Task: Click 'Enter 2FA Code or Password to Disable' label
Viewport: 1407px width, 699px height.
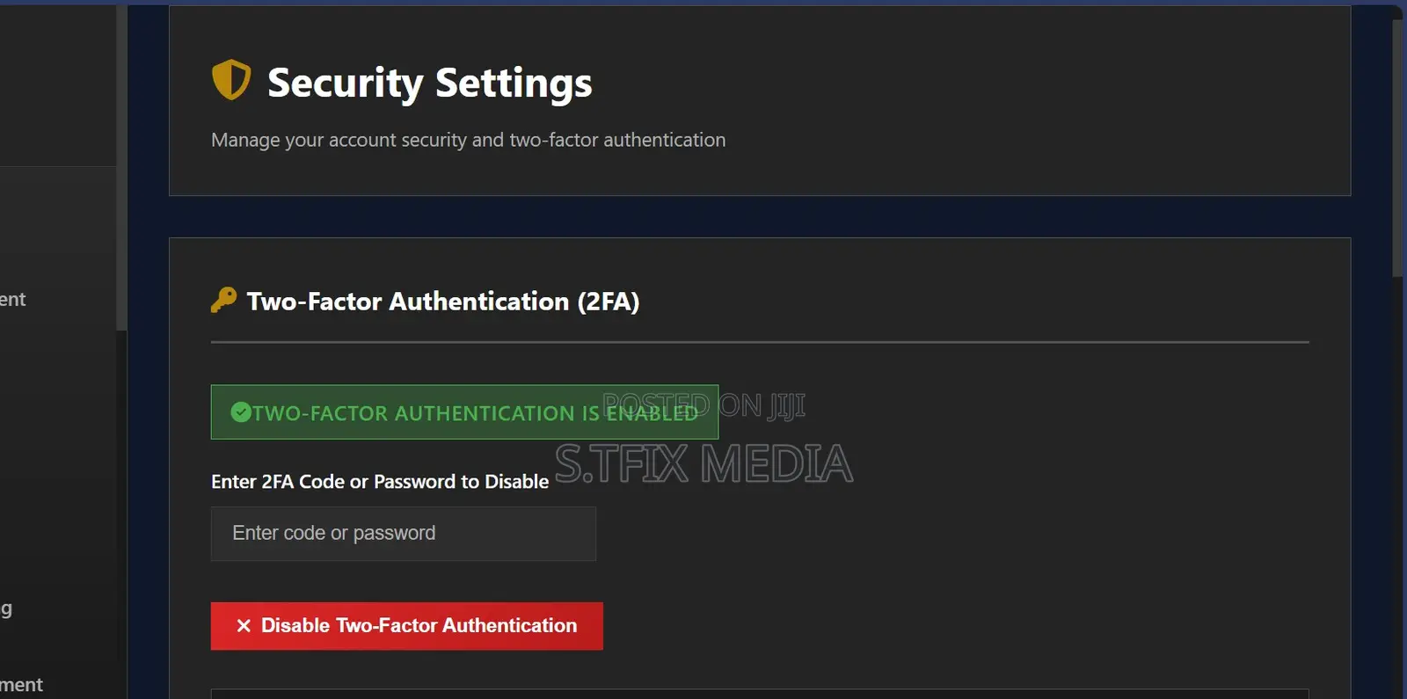Action: [380, 482]
